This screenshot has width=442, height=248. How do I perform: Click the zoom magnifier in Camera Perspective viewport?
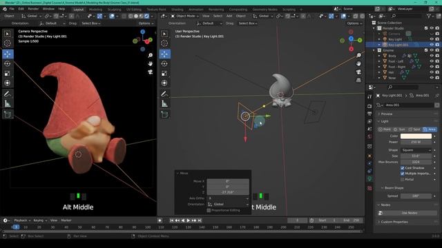click(151, 55)
